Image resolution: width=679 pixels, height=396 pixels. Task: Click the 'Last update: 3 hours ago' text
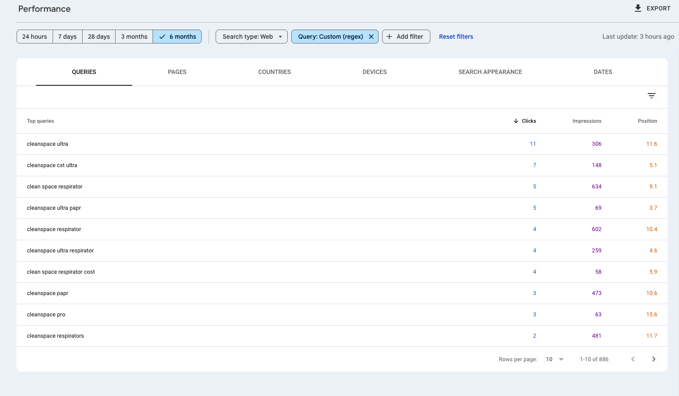coord(638,37)
